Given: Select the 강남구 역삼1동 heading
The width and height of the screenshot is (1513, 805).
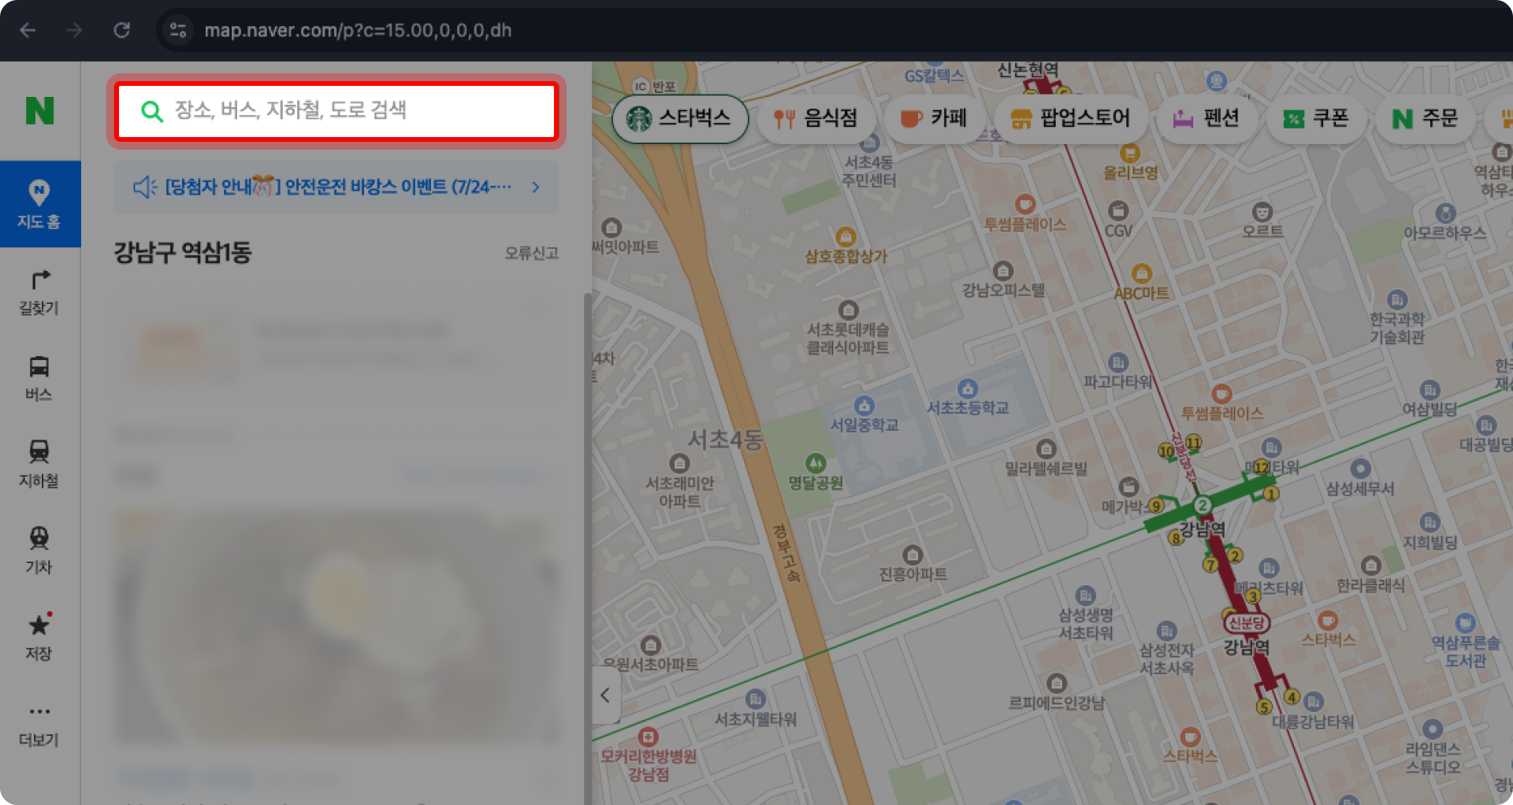Looking at the screenshot, I should pyautogui.click(x=183, y=252).
